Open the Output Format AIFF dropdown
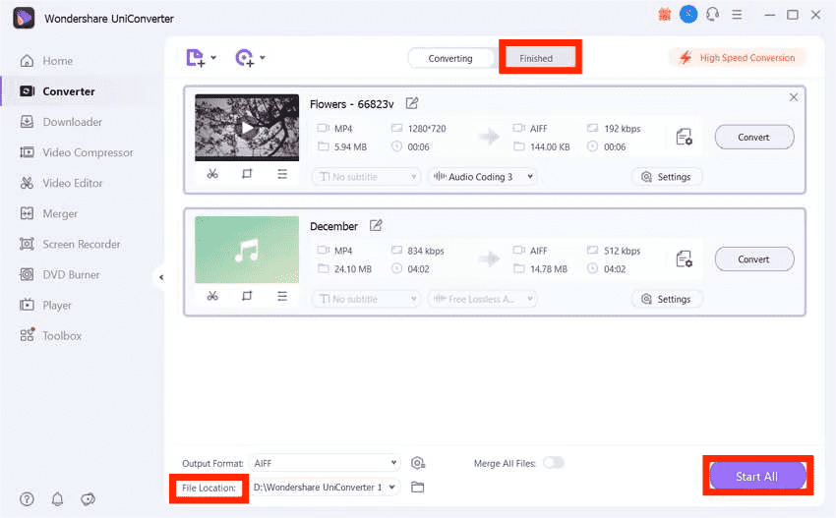 (326, 463)
